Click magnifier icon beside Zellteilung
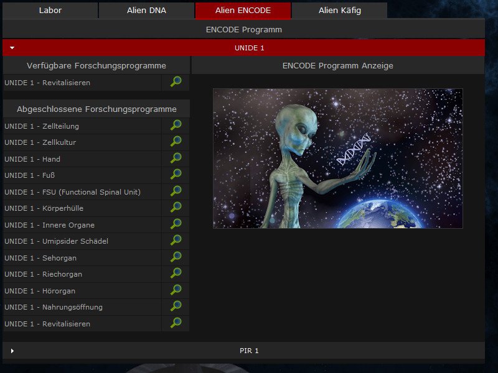This screenshot has width=498, height=373. pos(176,126)
